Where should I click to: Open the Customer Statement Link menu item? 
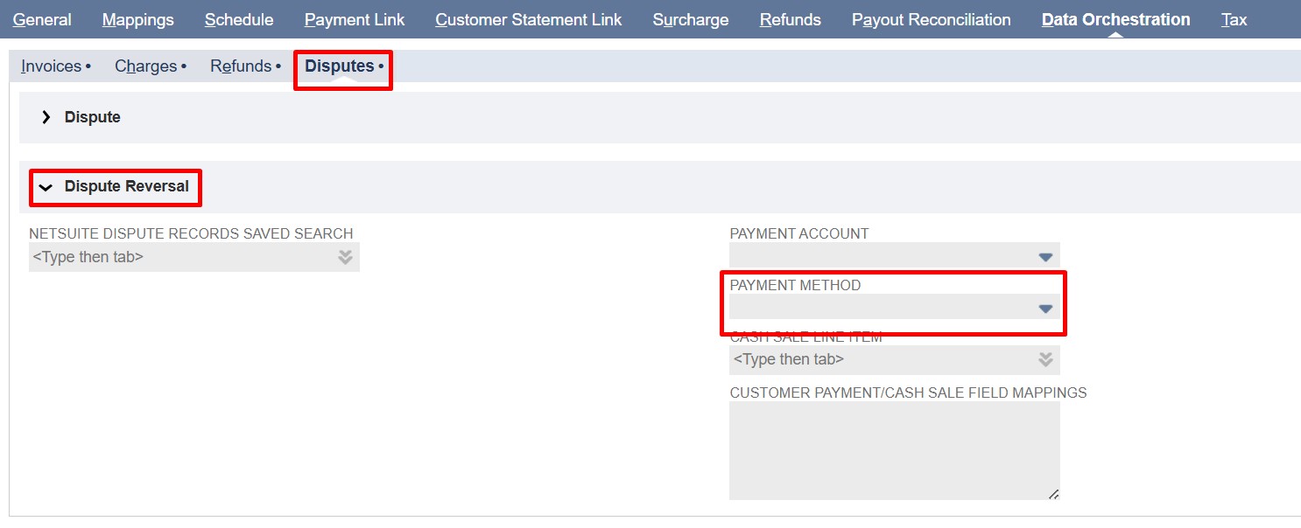coord(528,18)
